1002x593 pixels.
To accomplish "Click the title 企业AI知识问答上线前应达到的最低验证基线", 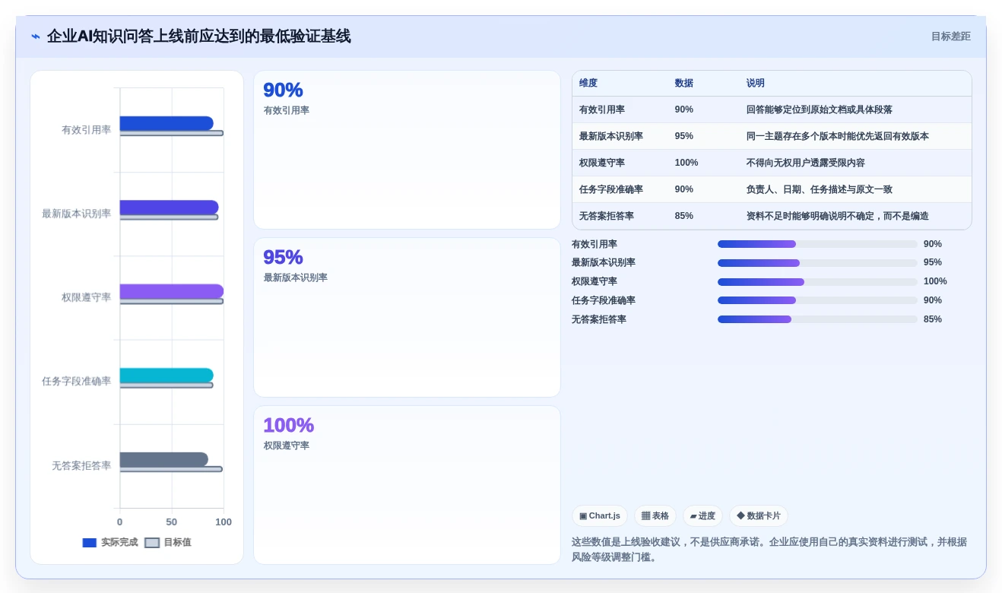I will [x=199, y=36].
